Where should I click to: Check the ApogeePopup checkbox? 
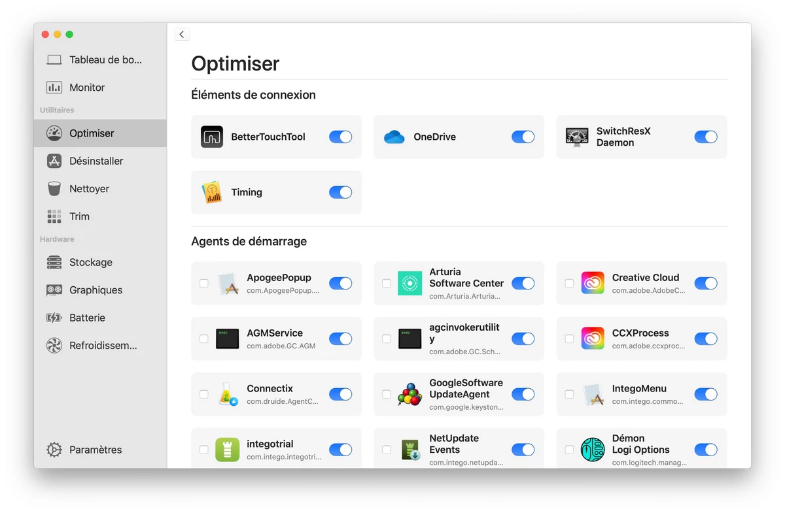204,283
